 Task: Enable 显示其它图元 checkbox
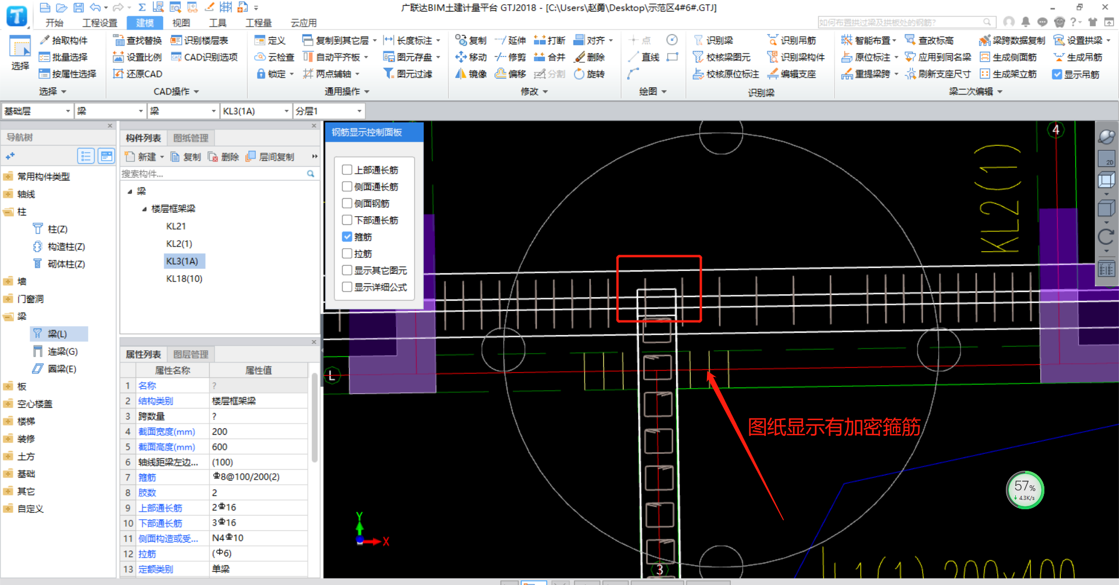(x=347, y=270)
